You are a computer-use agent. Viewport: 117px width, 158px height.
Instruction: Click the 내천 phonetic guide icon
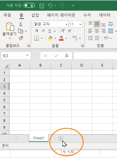(x=75, y=38)
